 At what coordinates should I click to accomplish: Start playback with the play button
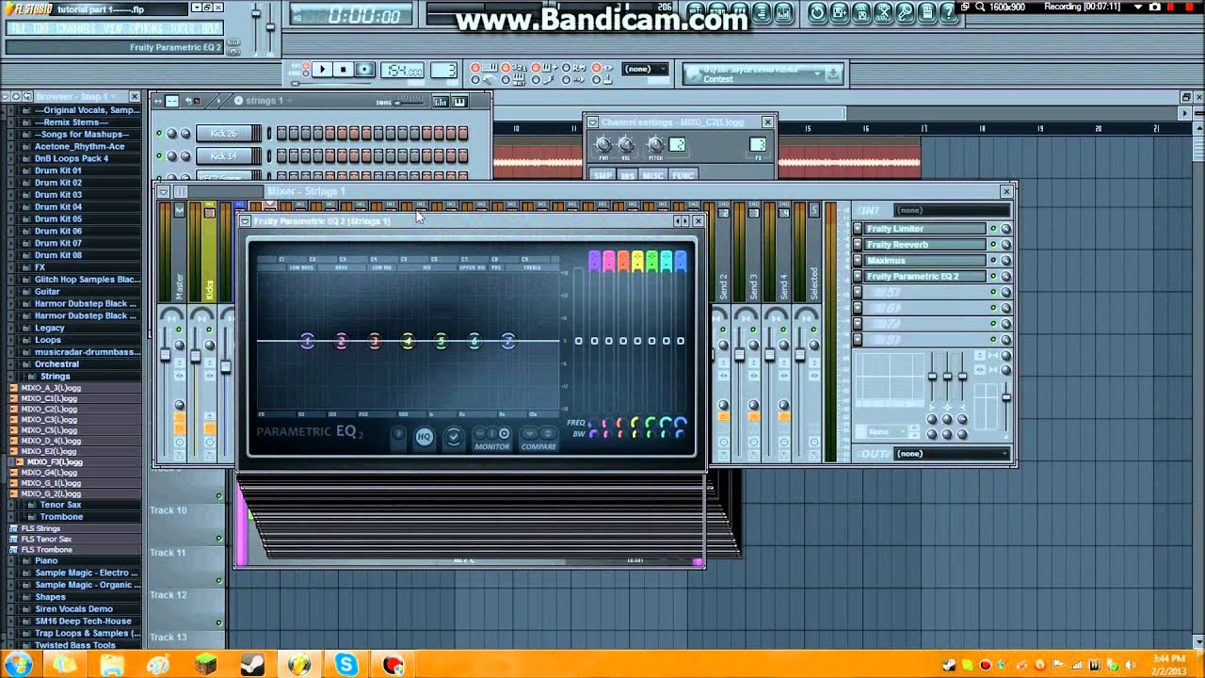tap(322, 69)
